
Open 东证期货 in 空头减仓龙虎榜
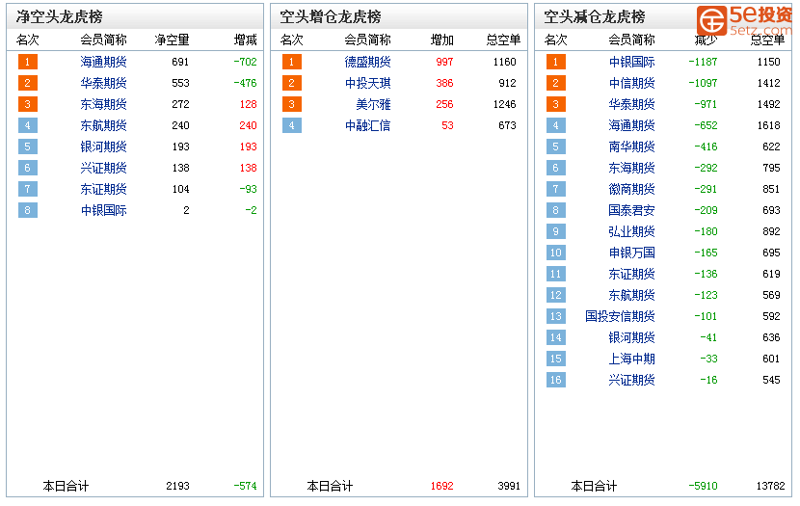631,274
